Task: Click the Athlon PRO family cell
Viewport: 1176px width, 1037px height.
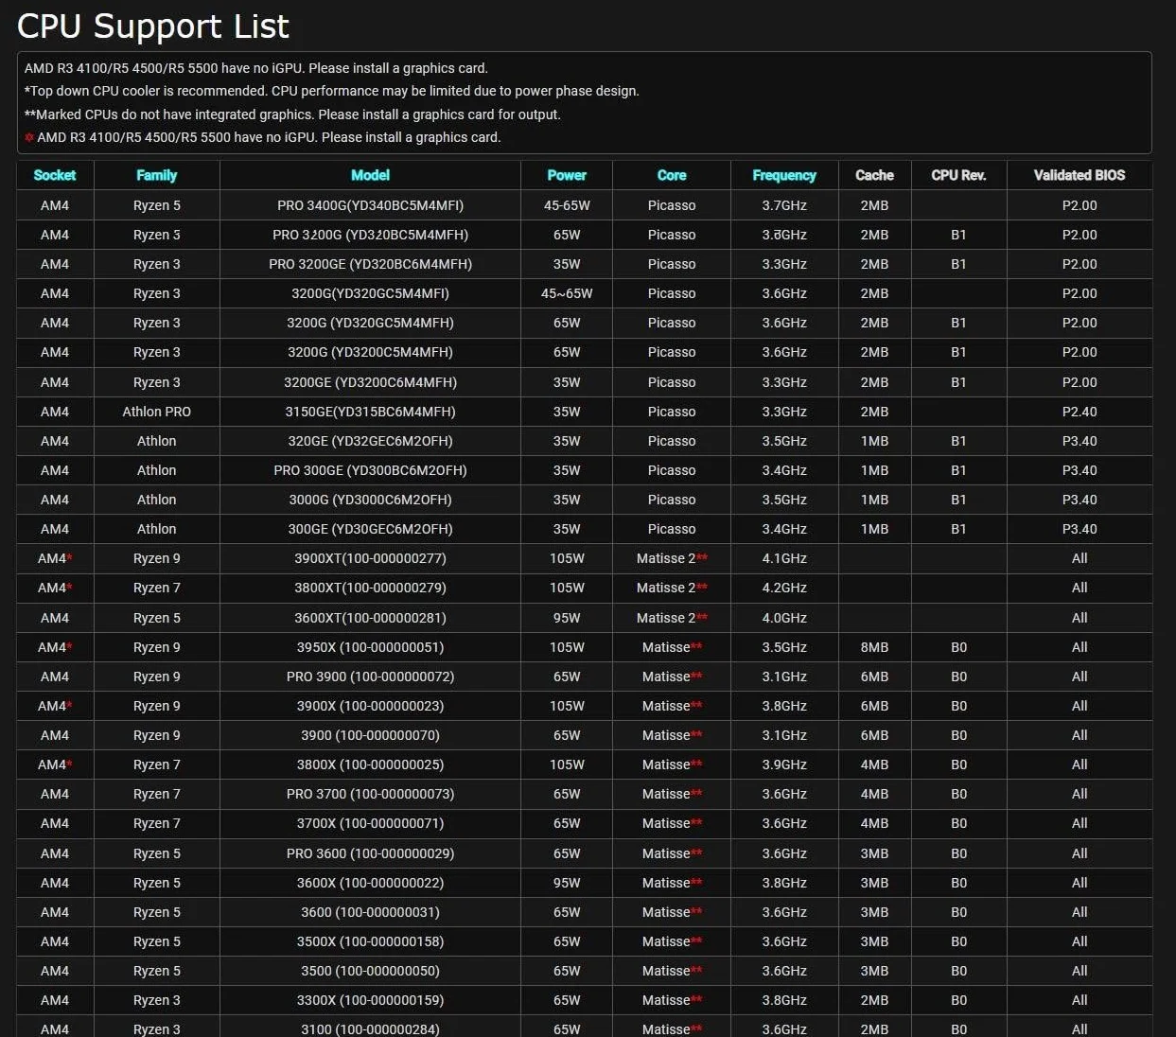Action: coord(156,412)
